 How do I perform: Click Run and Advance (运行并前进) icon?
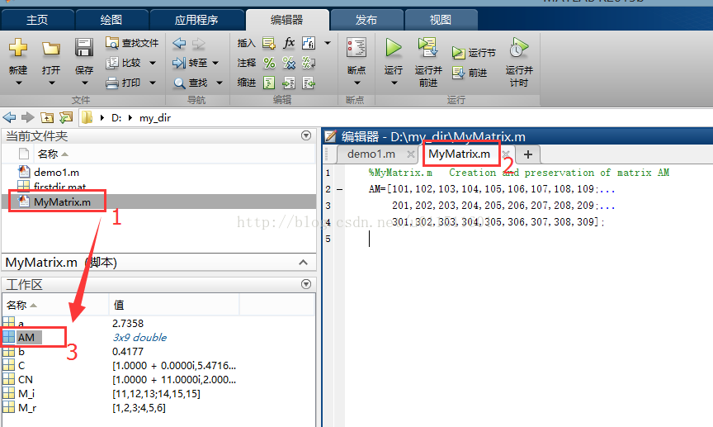point(428,47)
